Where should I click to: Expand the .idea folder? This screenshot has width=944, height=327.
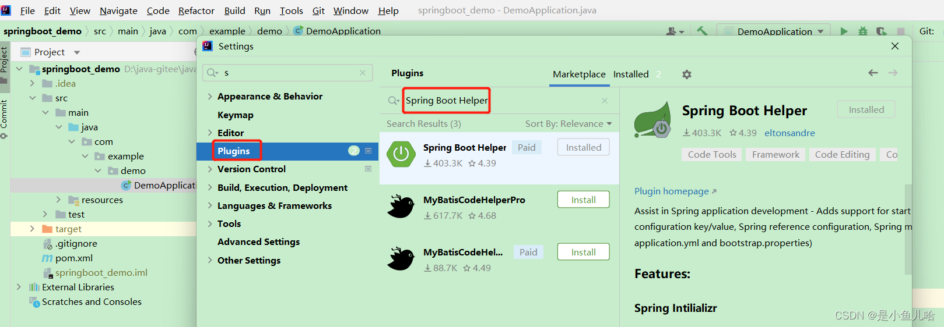[x=33, y=83]
